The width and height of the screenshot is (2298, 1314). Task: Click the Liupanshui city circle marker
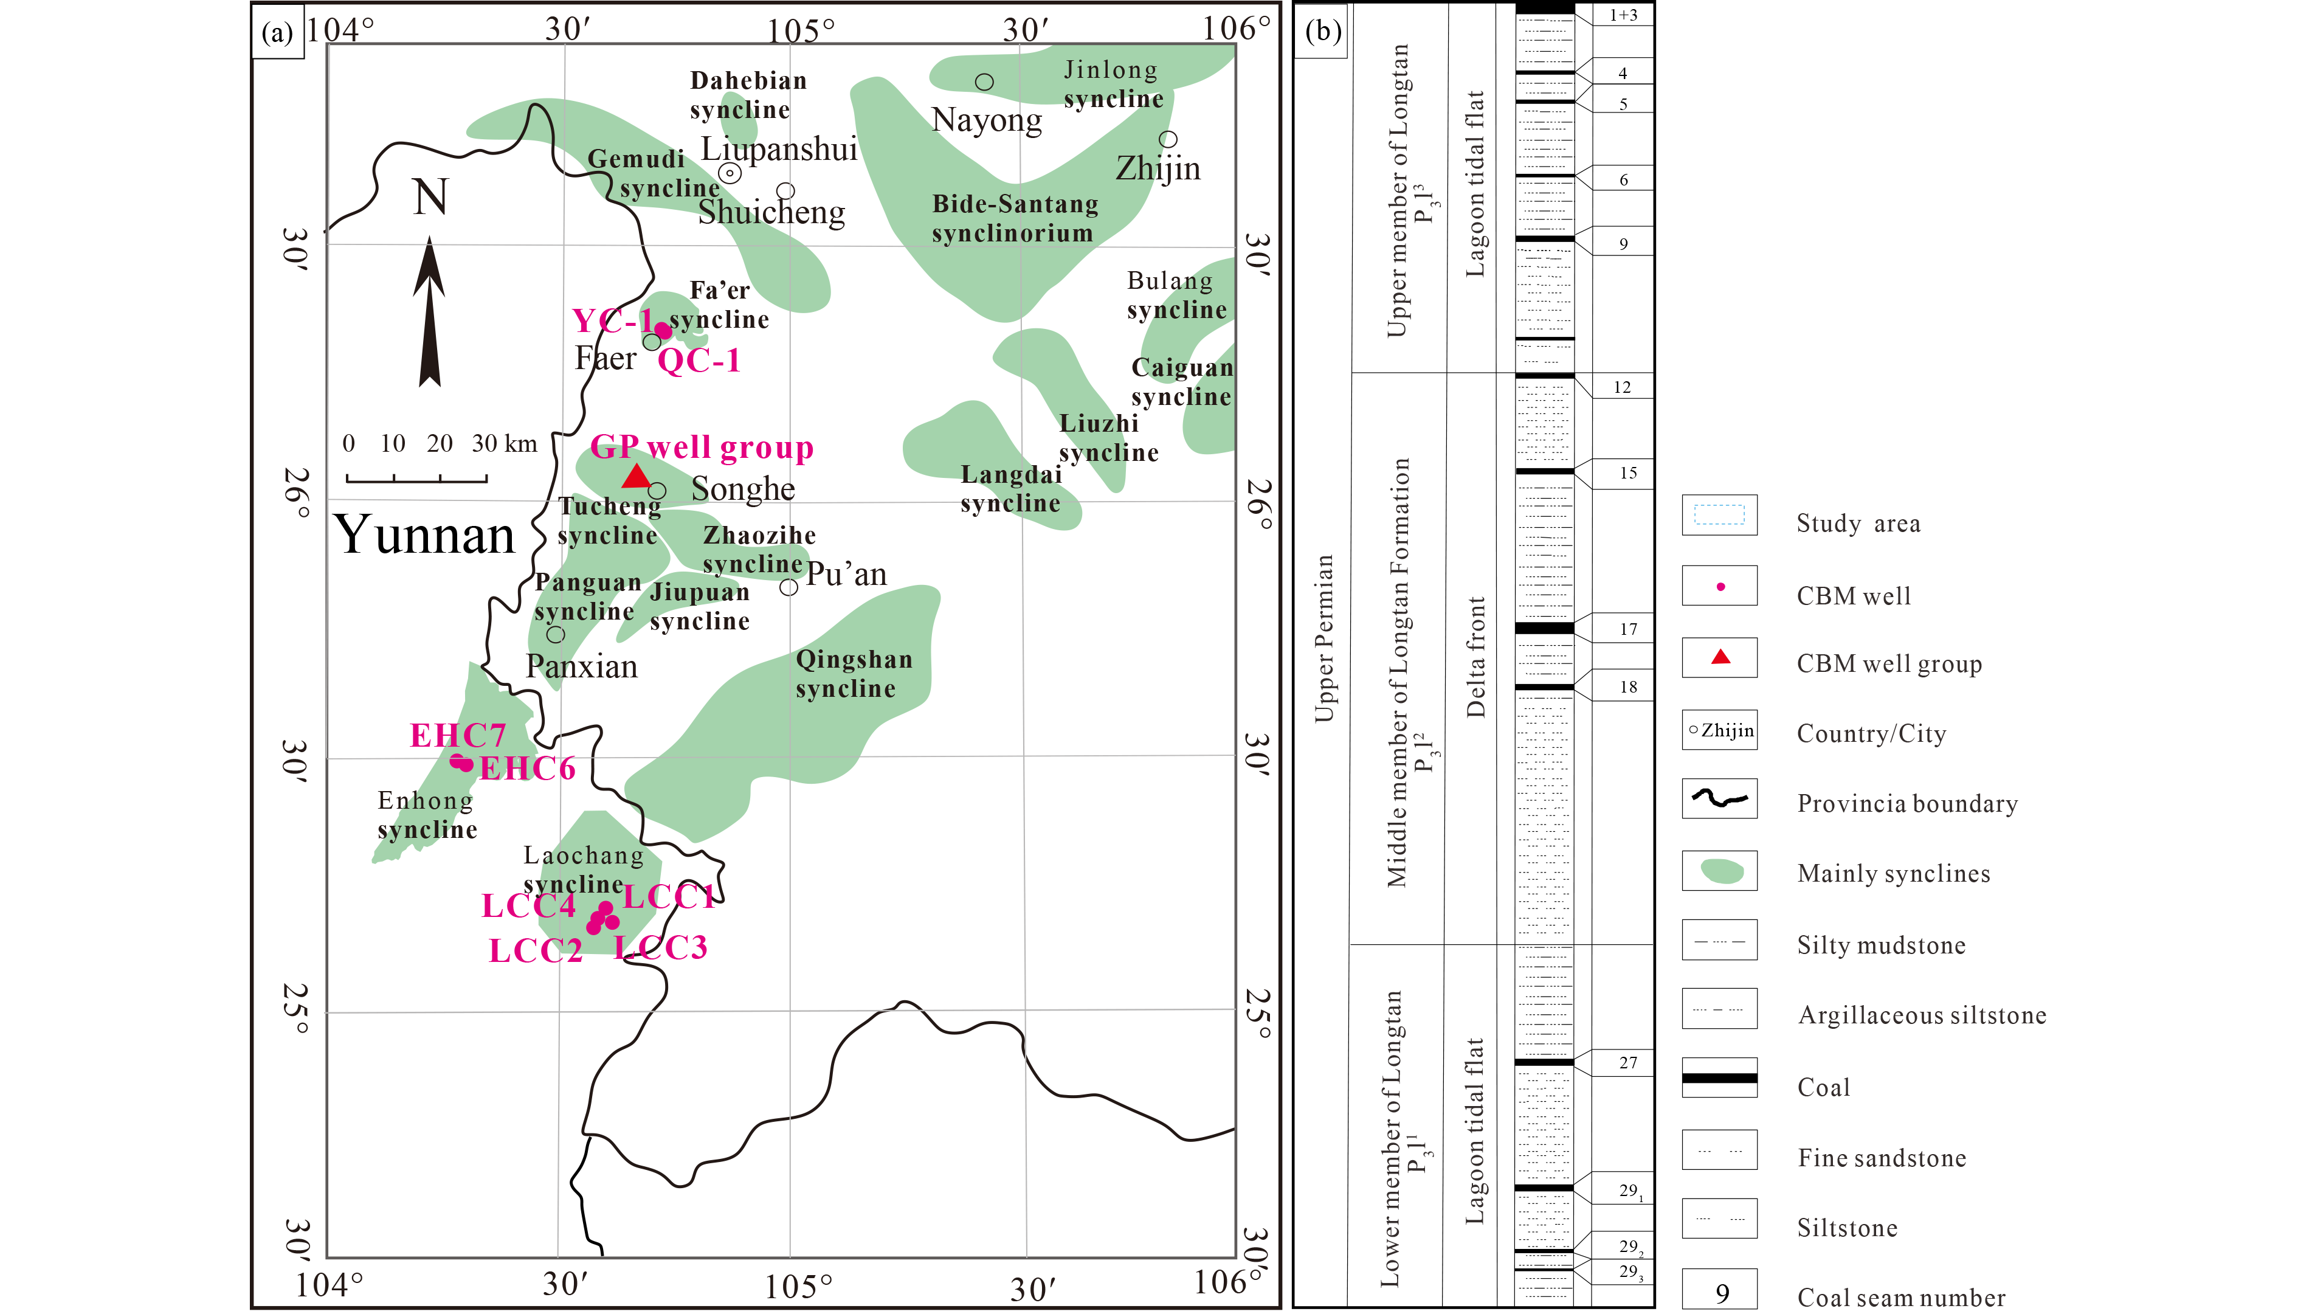[x=730, y=173]
